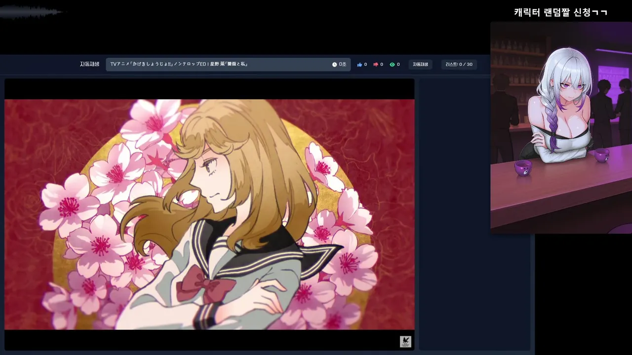This screenshot has height=355, width=632.
Task: Click the blue thumbs-up like icon
Action: (359, 65)
